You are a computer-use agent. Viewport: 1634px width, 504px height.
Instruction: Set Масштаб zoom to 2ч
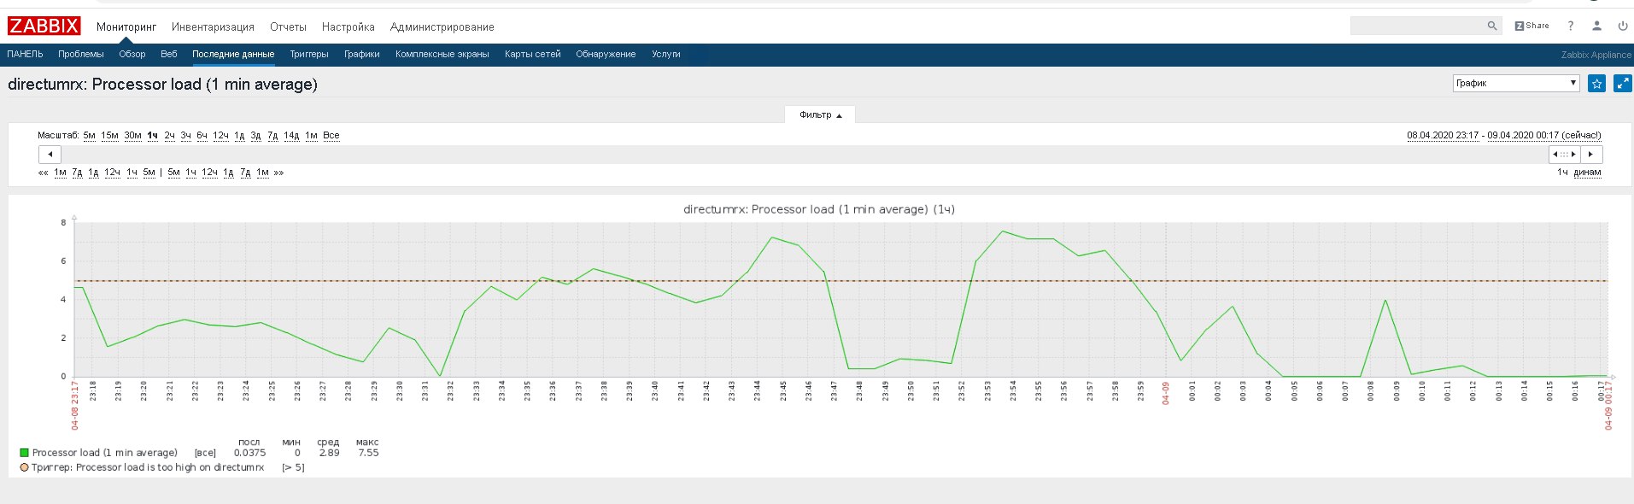(x=170, y=136)
